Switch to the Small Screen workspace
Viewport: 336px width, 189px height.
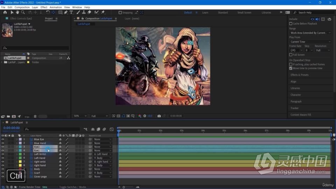point(244,13)
